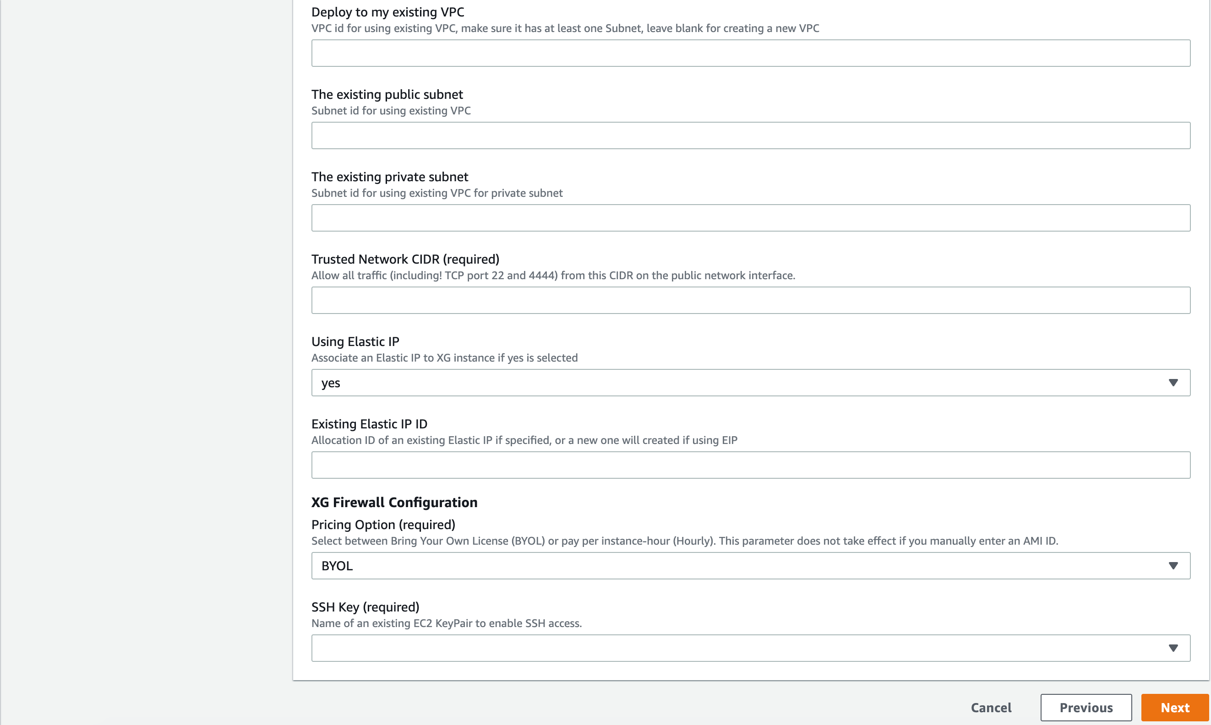The width and height of the screenshot is (1211, 725).
Task: Click the Existing Elastic IP ID input
Action: coord(750,465)
